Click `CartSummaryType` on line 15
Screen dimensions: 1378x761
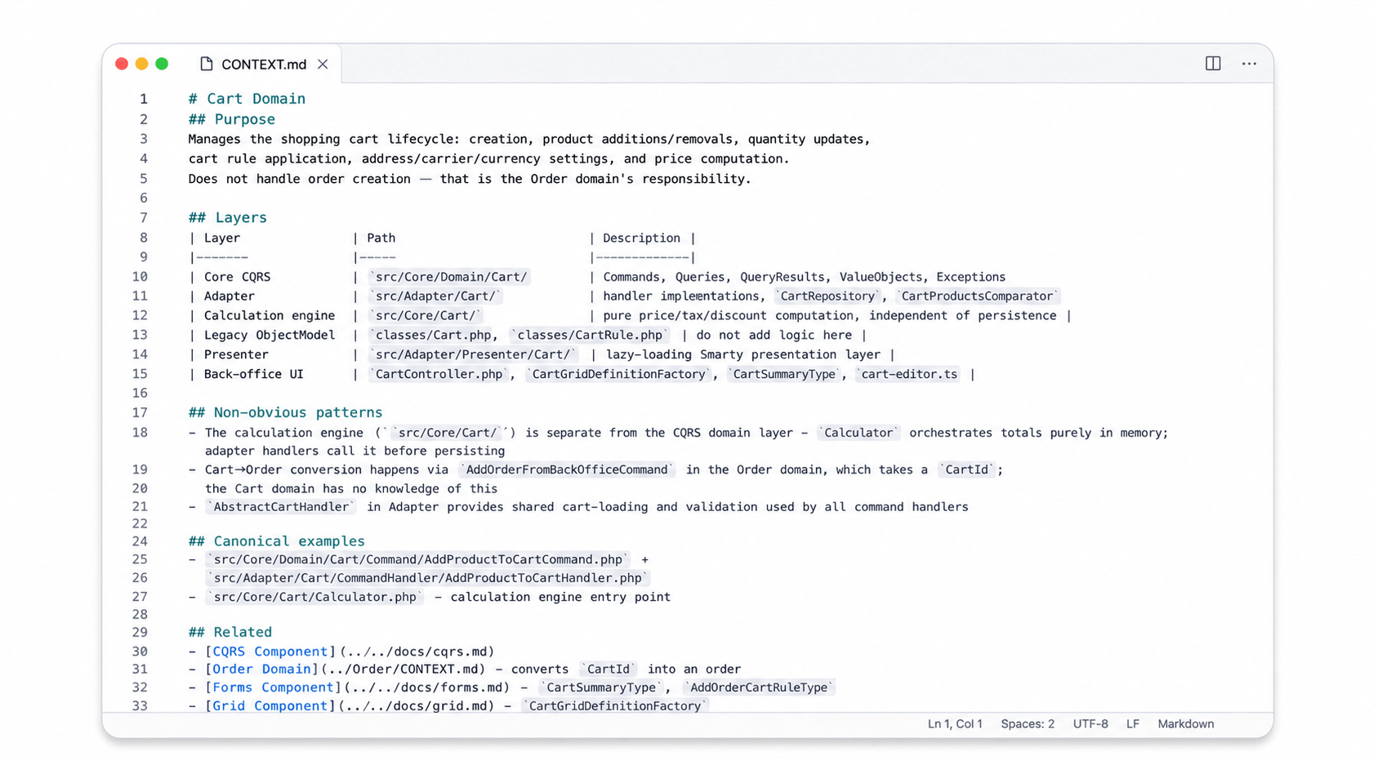coord(784,375)
